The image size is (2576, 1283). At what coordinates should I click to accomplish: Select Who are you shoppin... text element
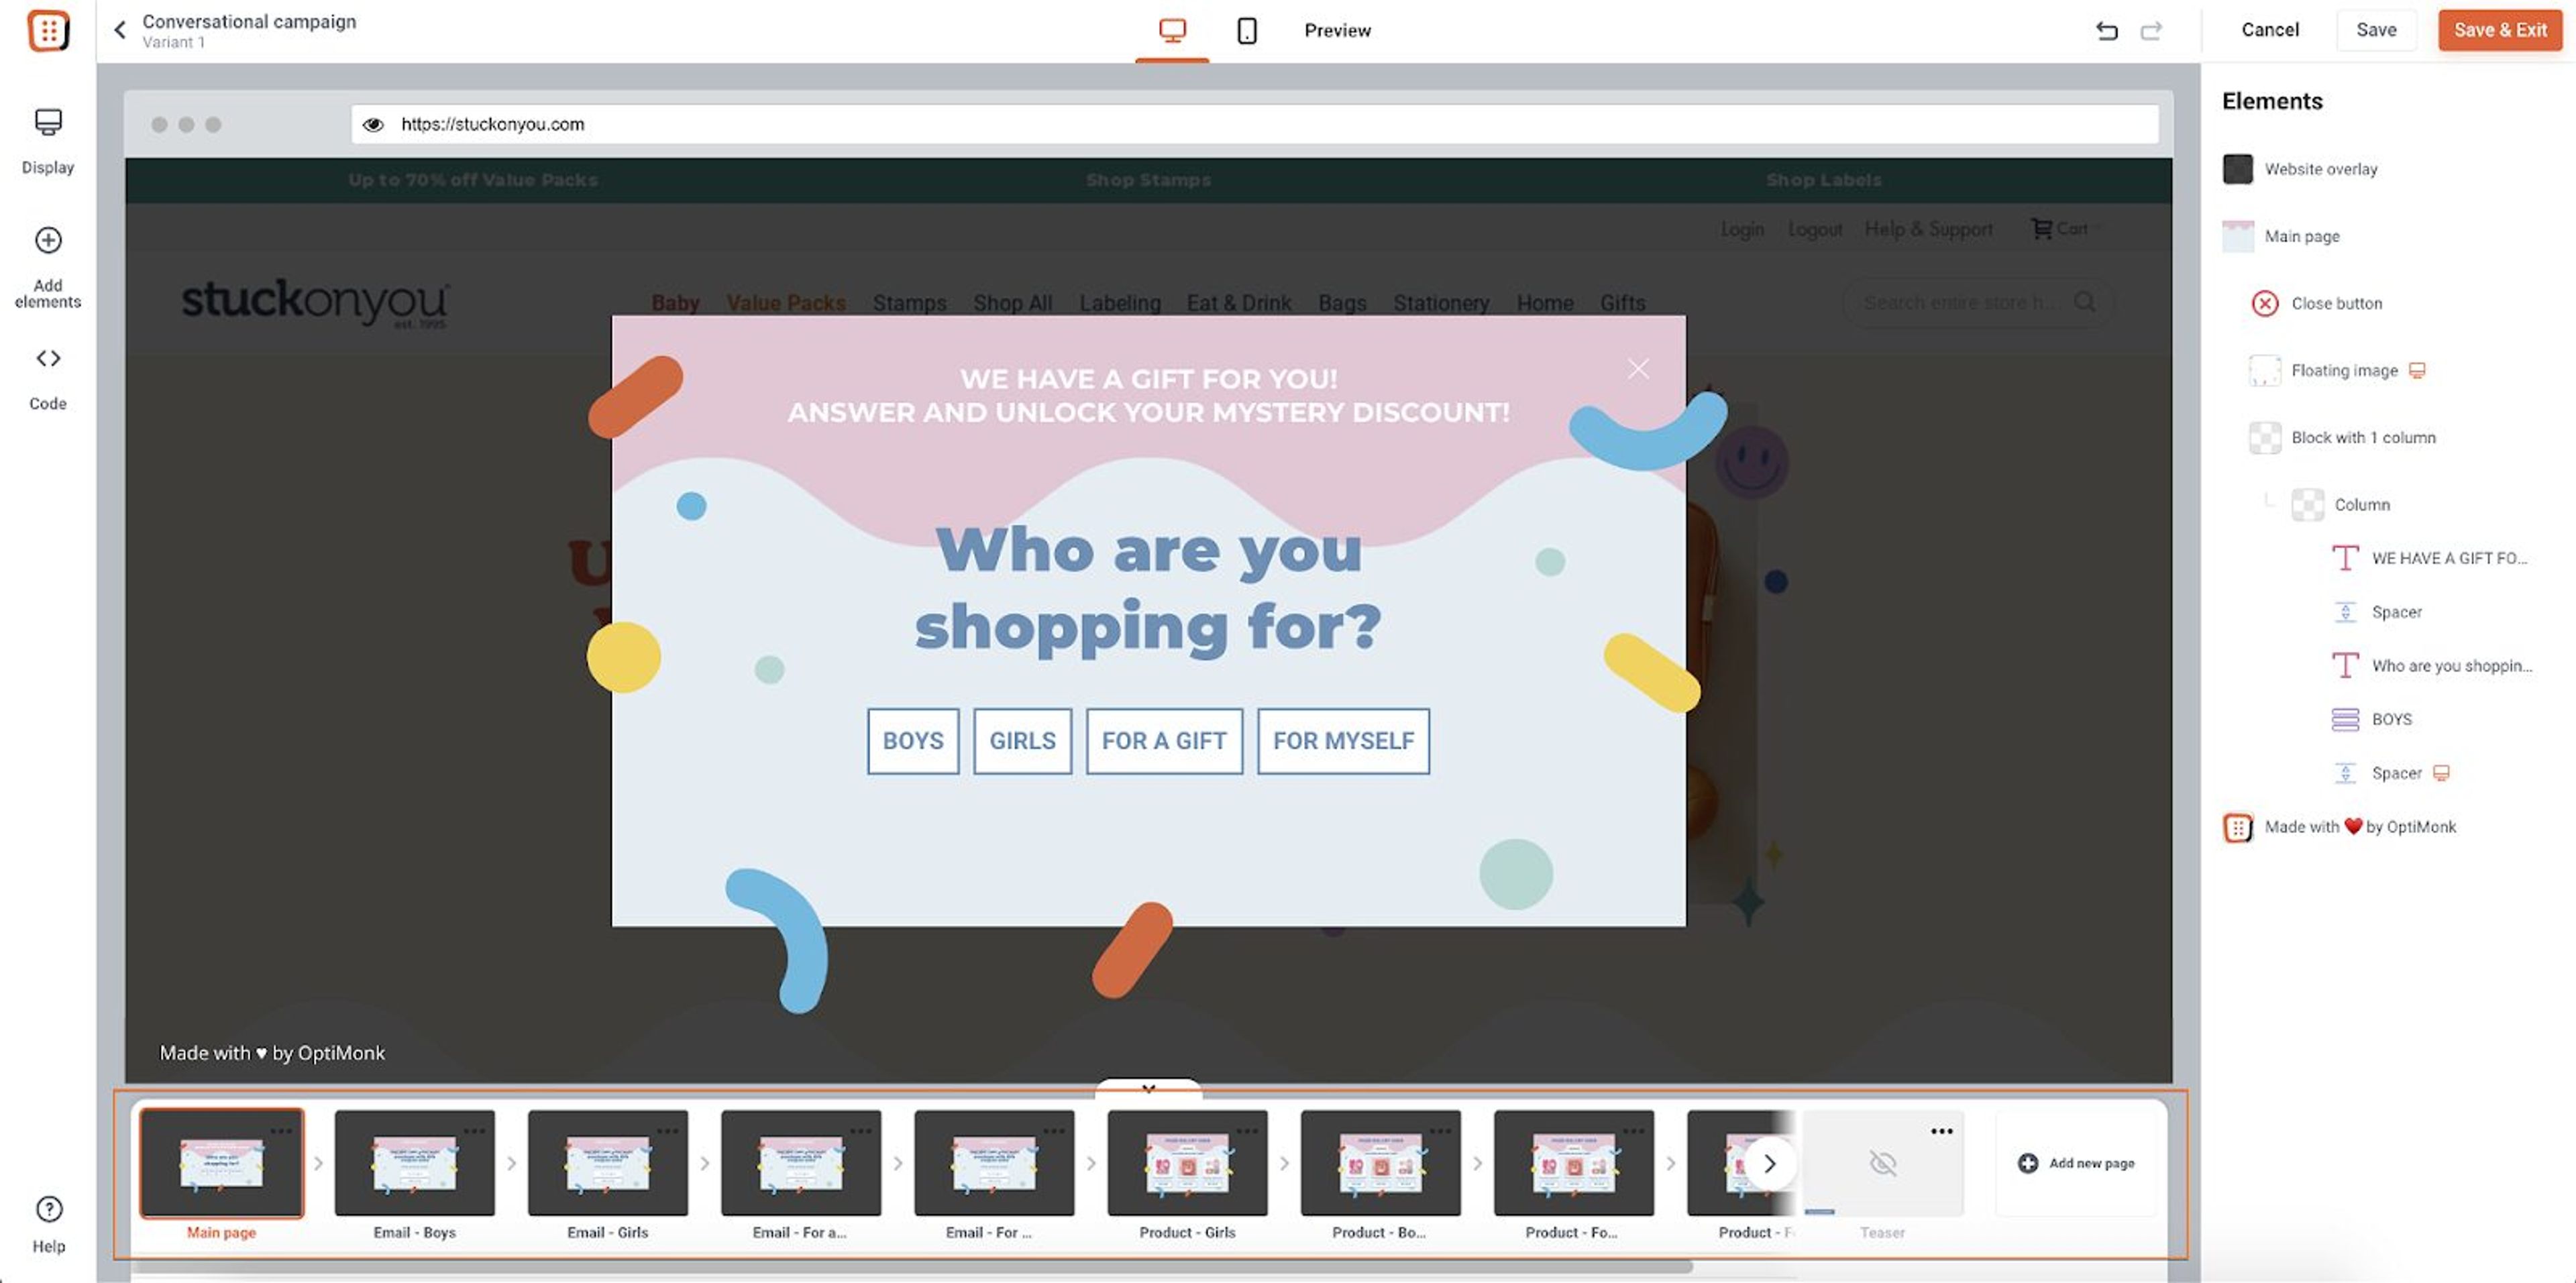tap(2432, 666)
